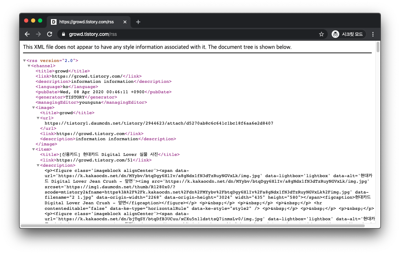Image resolution: width=400 pixels, height=254 pixels.
Task: Close the growd.tistory.com/rss tab
Action: [x=125, y=22]
